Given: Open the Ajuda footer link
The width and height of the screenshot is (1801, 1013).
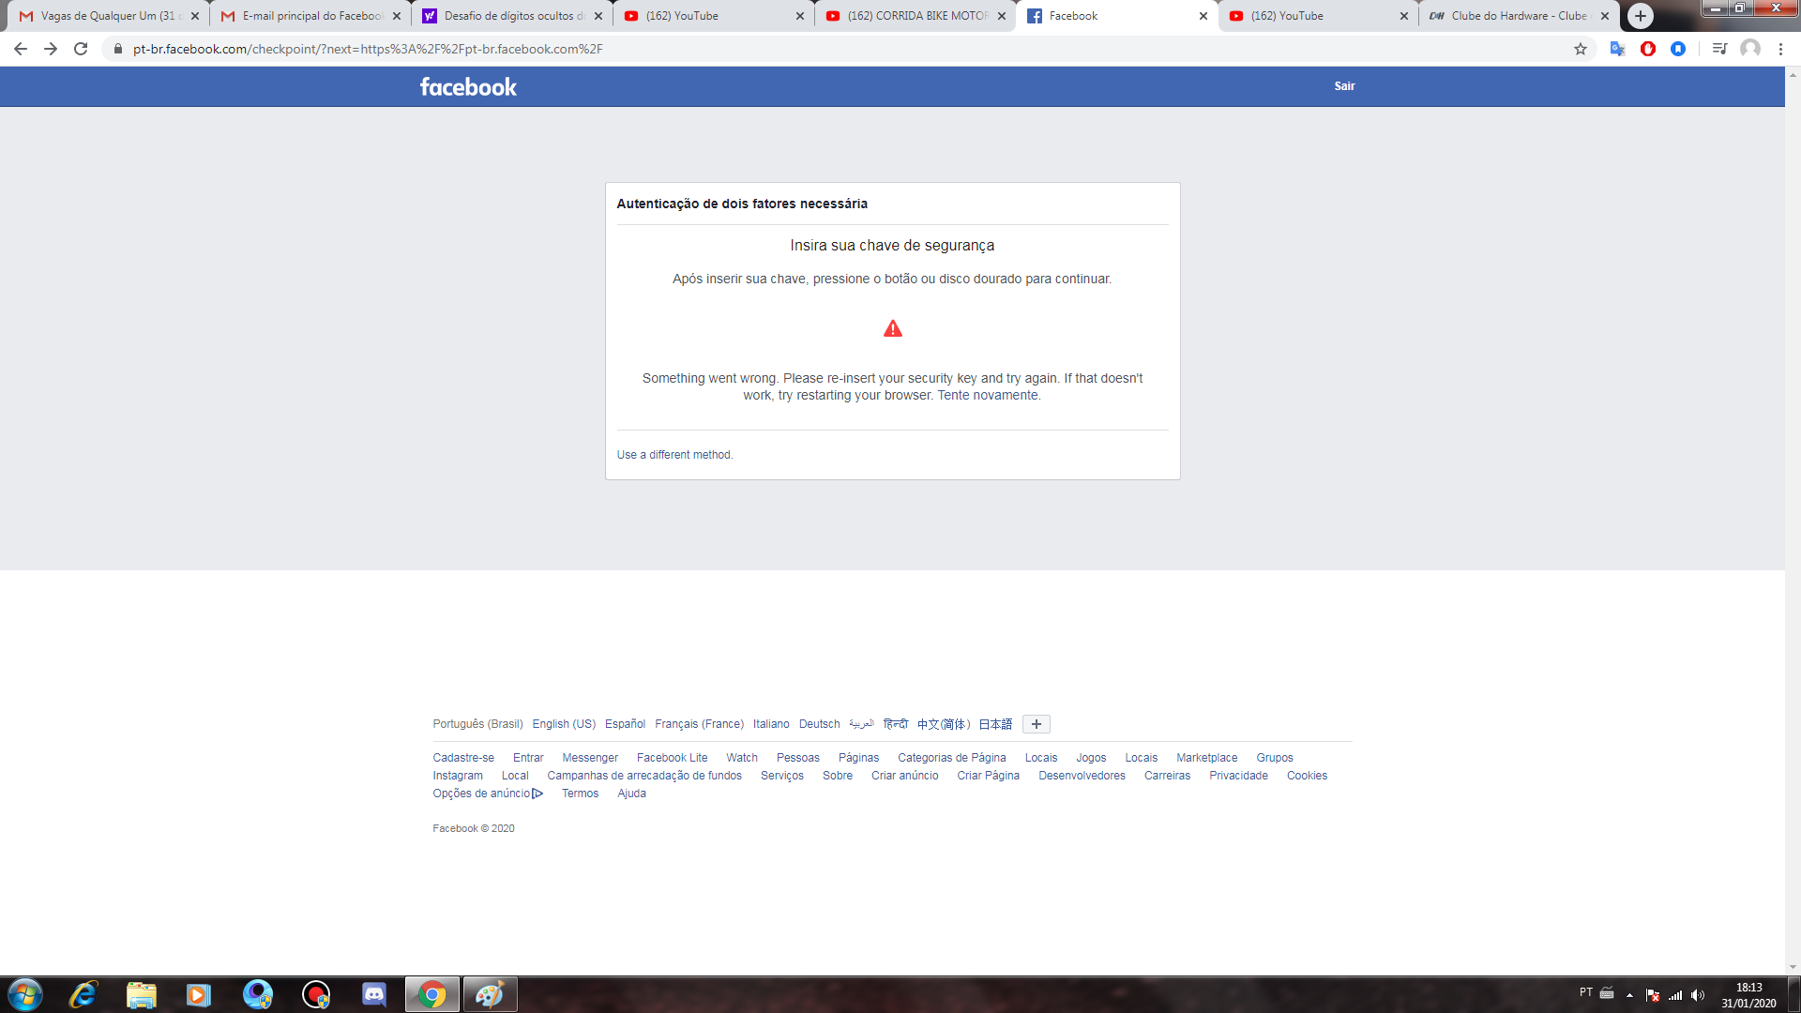Looking at the screenshot, I should click(x=631, y=794).
